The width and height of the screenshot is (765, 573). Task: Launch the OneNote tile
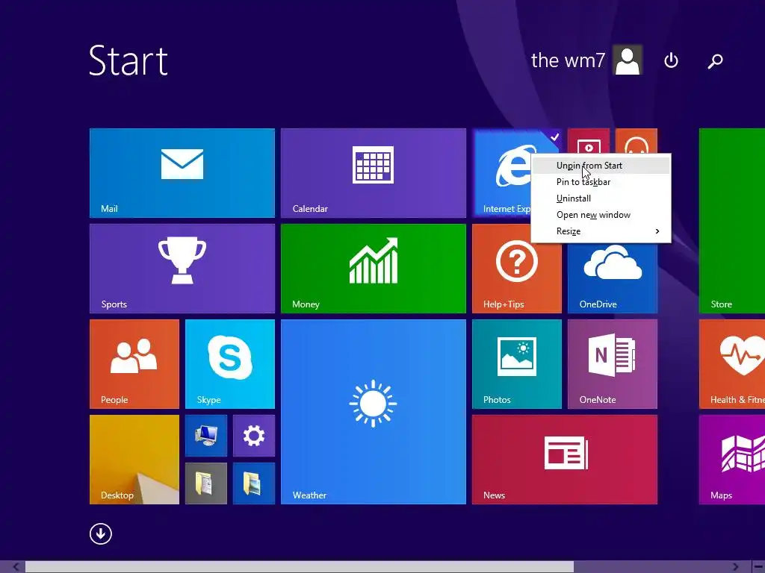(613, 364)
